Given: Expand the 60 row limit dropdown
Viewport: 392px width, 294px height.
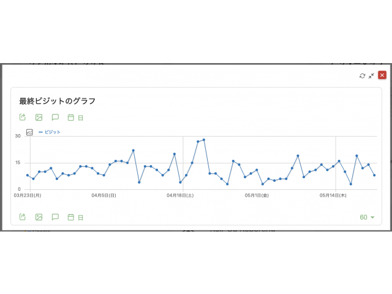Looking at the screenshot, I should click(x=367, y=217).
